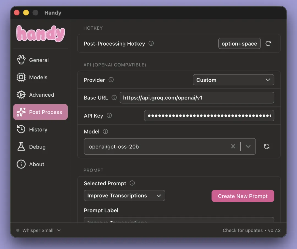
Task: Click Check for updates link
Action: coord(243,230)
